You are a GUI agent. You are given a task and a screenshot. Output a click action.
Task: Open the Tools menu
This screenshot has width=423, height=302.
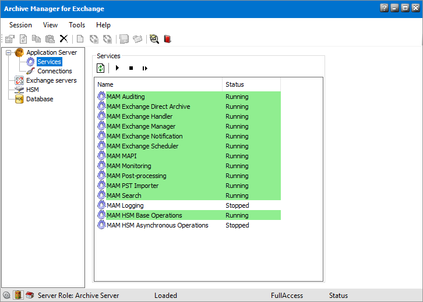[77, 25]
